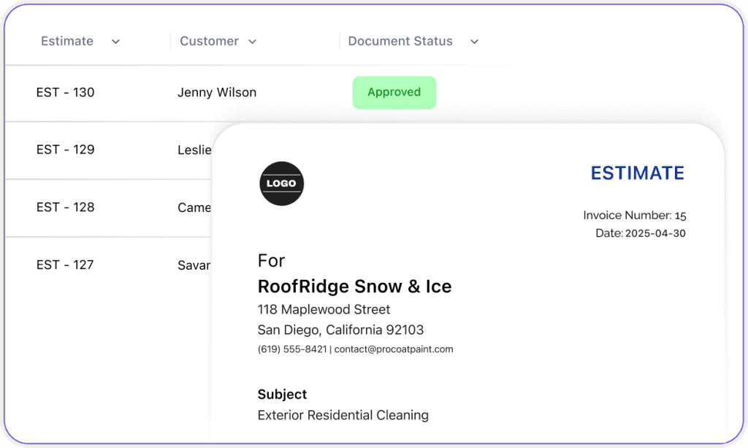Image resolution: width=748 pixels, height=448 pixels.
Task: Select the EST - 128 entry
Action: (65, 207)
